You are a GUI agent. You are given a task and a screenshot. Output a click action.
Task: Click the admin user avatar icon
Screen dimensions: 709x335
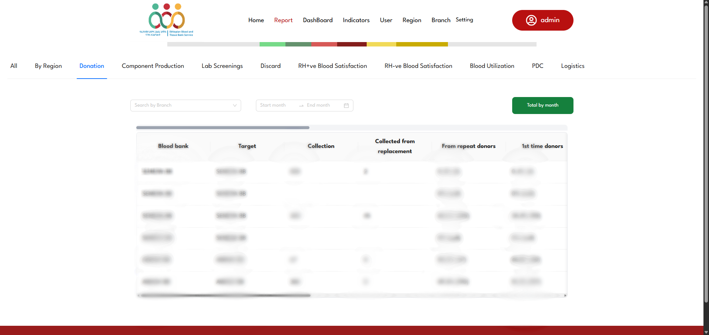531,20
